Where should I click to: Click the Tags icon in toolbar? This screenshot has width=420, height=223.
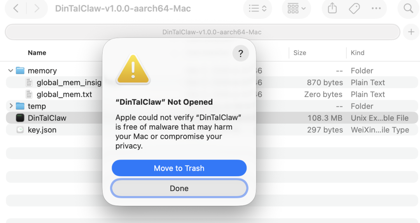[x=354, y=8]
